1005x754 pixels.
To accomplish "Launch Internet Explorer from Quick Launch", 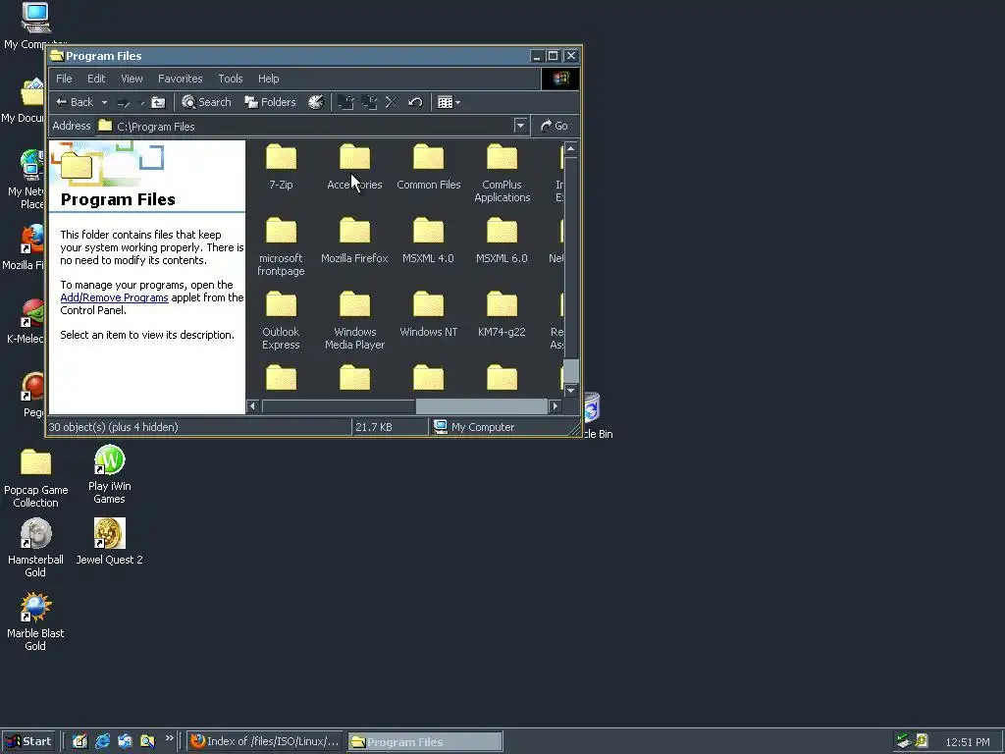I will tap(102, 741).
